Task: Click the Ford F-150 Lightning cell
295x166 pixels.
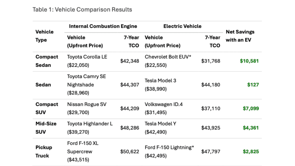Action: pos(169,152)
